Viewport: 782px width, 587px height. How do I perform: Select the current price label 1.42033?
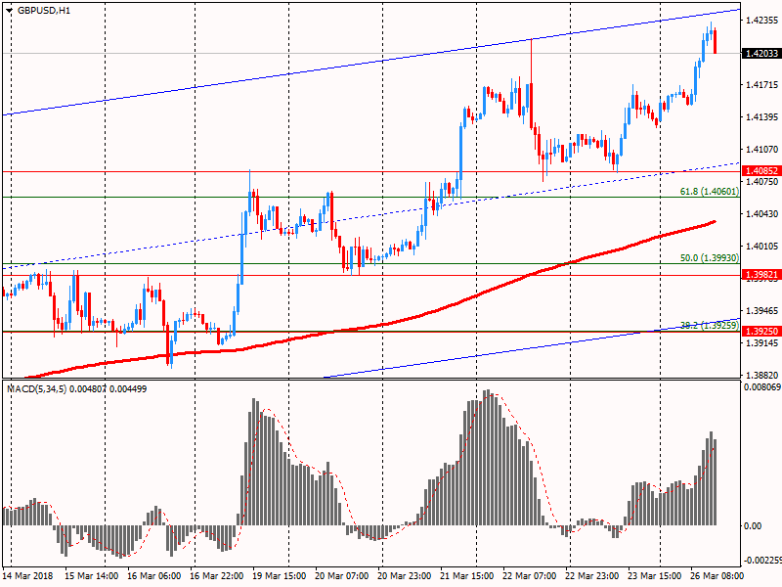pos(761,54)
